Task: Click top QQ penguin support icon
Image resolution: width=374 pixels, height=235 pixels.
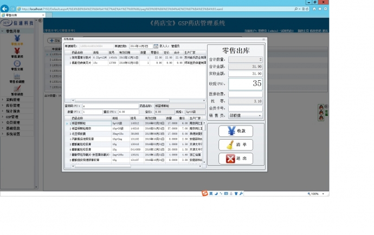Action: 321,107
